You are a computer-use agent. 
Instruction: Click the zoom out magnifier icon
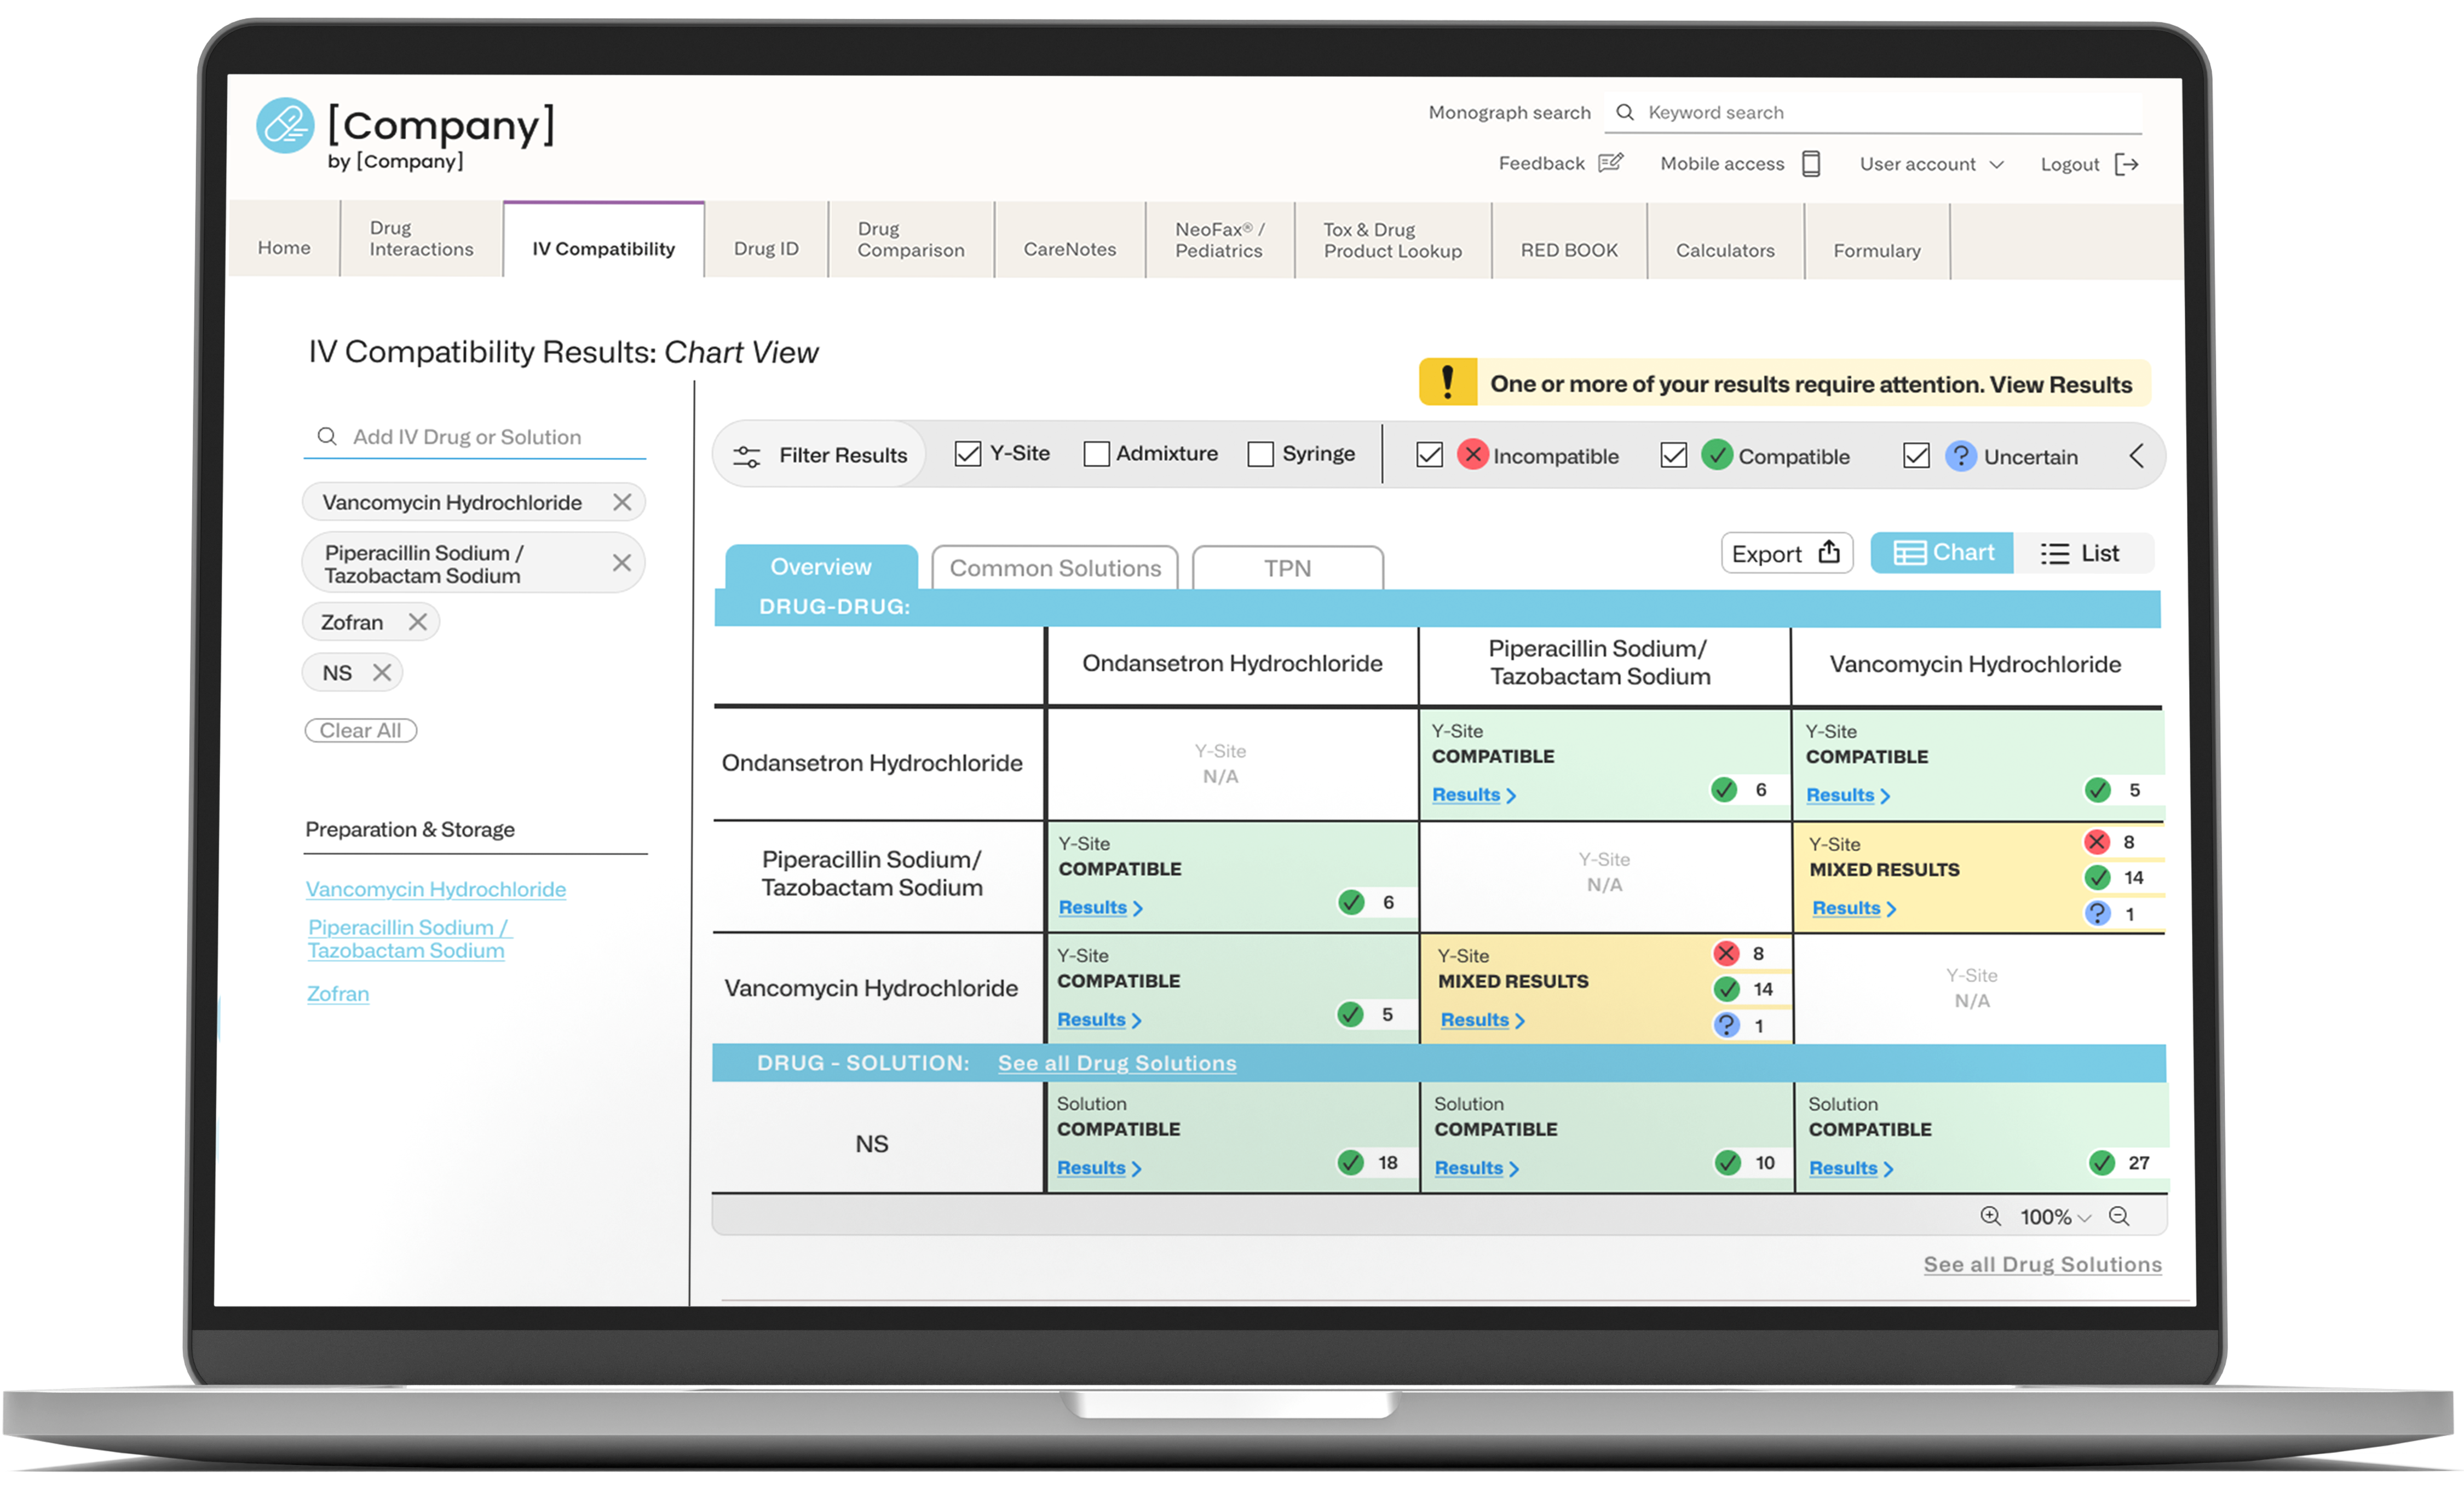click(x=2118, y=1216)
